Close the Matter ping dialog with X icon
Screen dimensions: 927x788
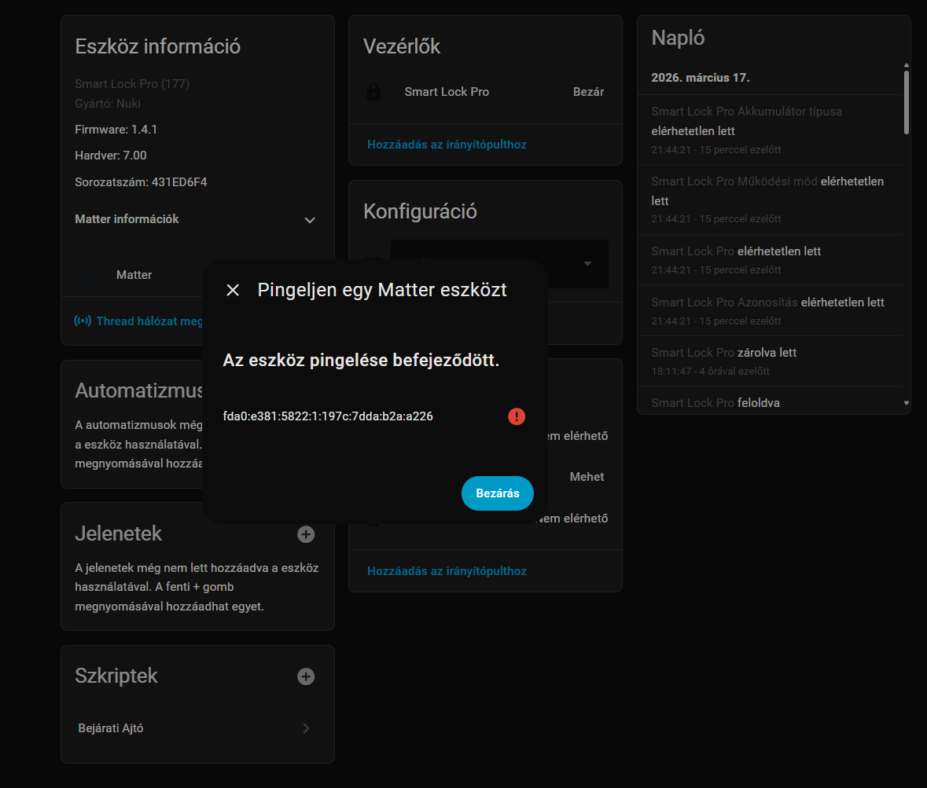[x=233, y=291]
